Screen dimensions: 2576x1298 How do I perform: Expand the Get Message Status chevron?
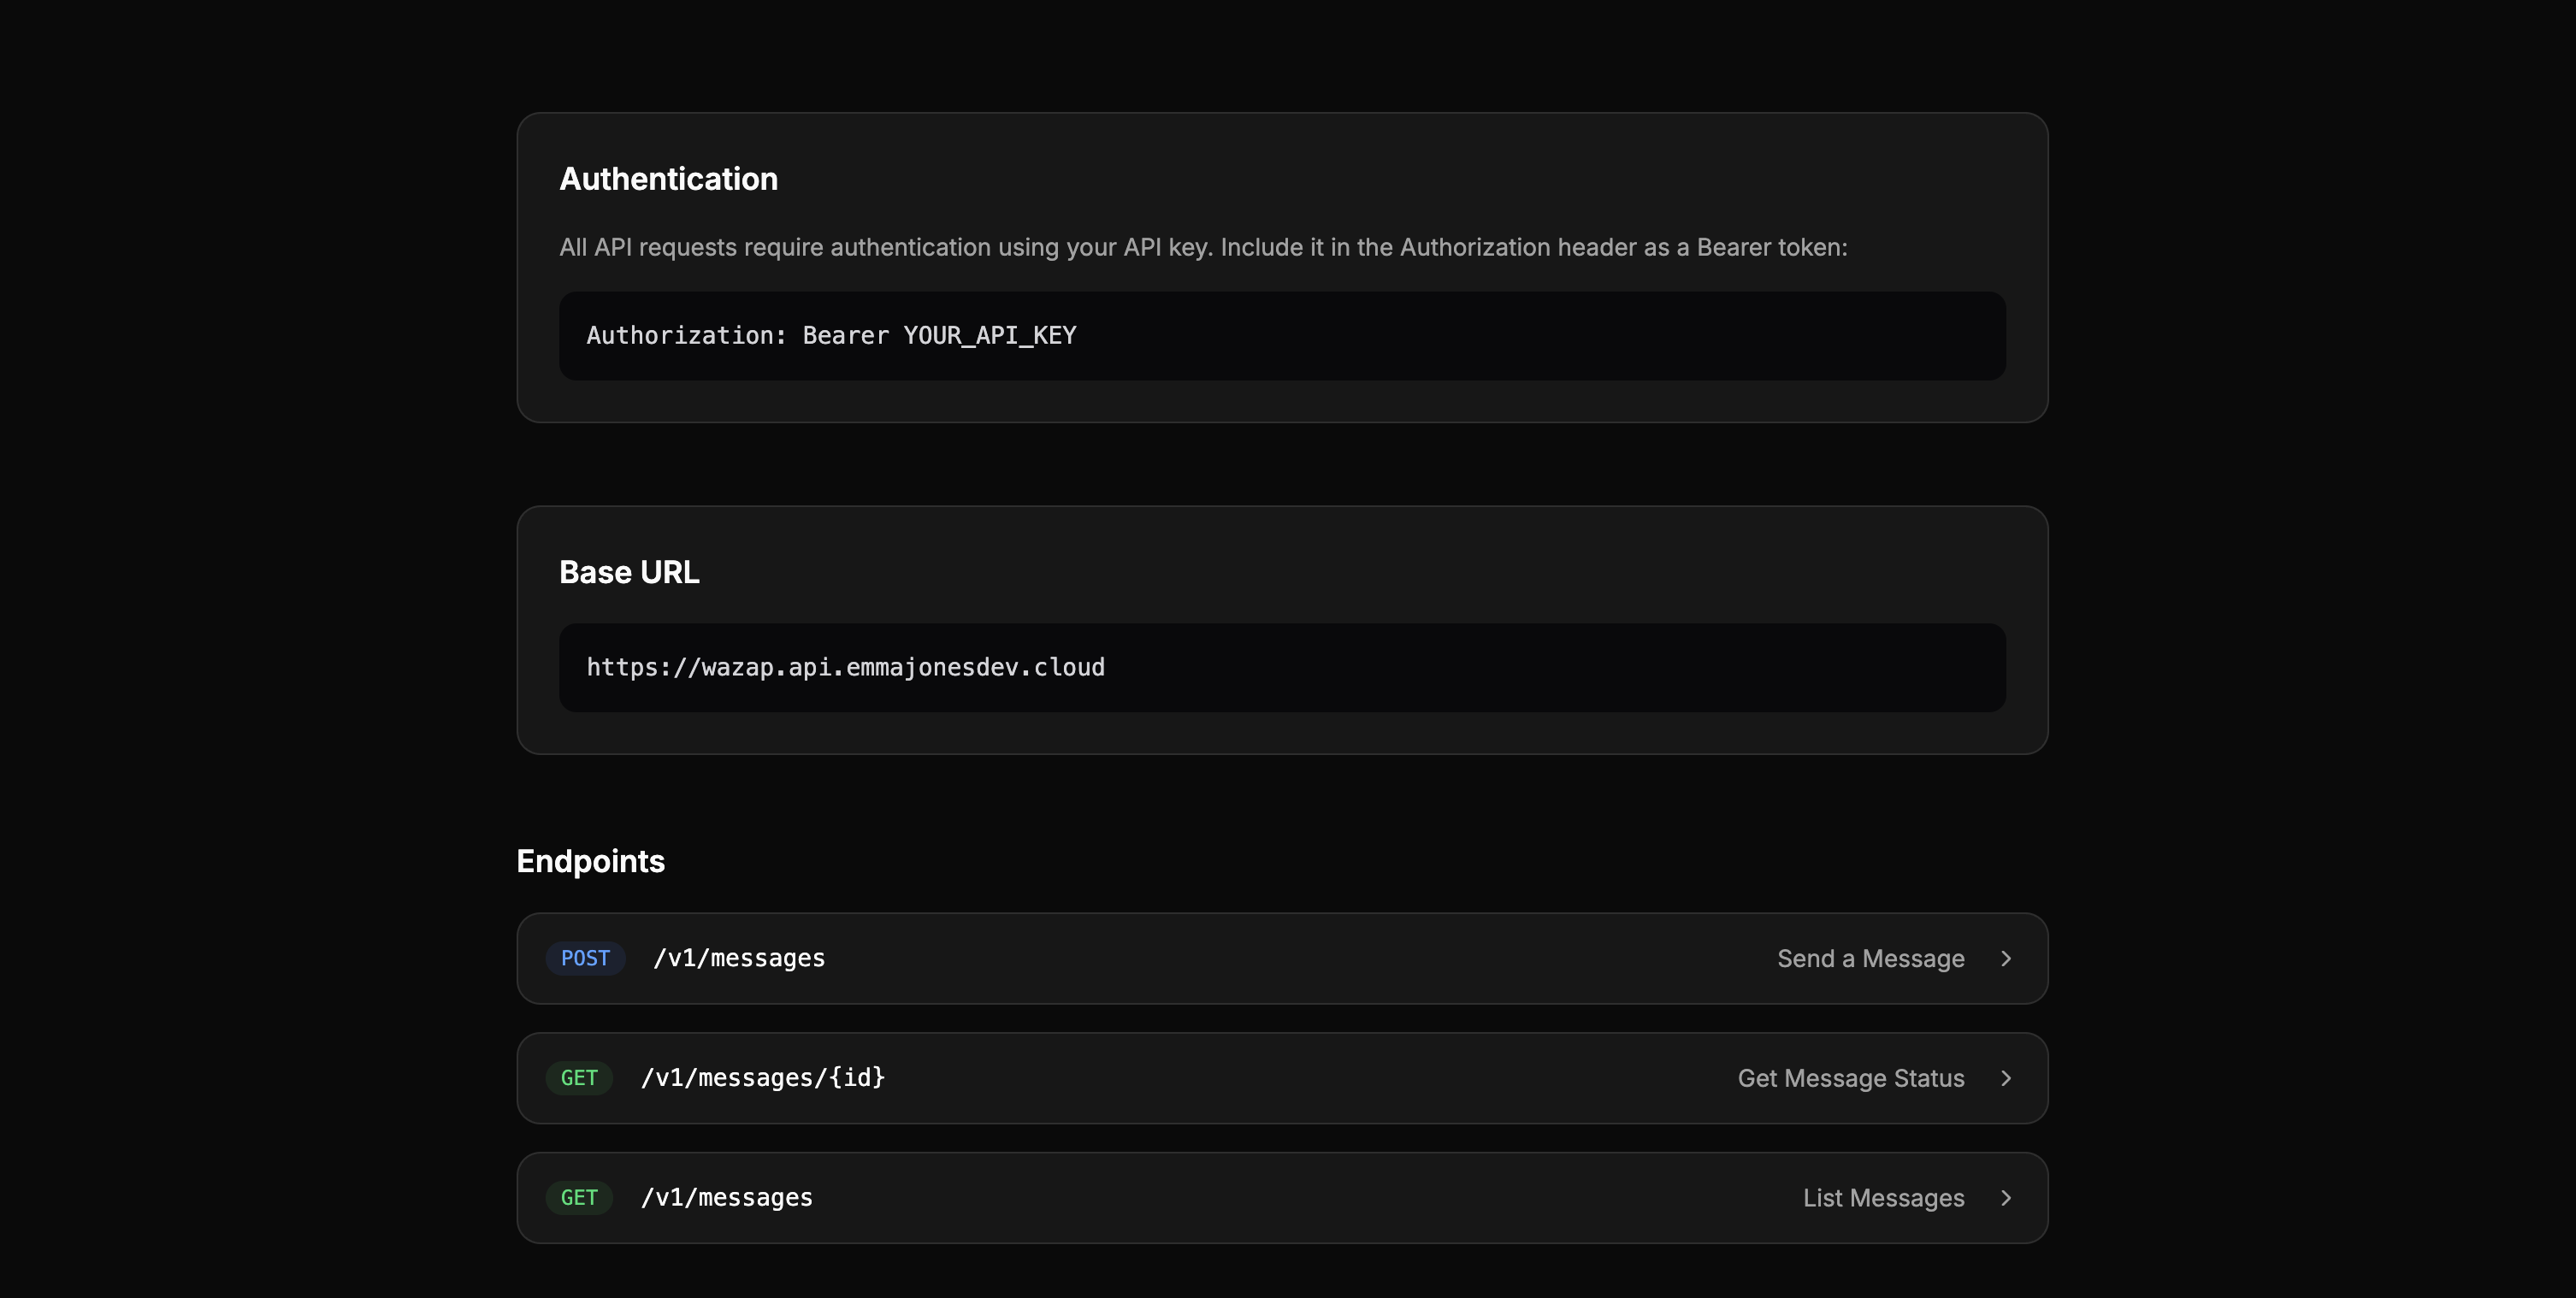click(2005, 1078)
